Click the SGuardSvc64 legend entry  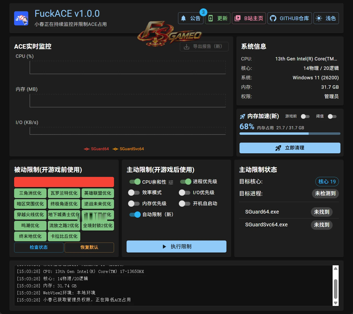(128, 149)
